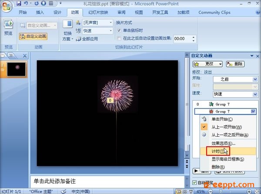Open the 开始 start dropdown showing 之前

pos(235,79)
